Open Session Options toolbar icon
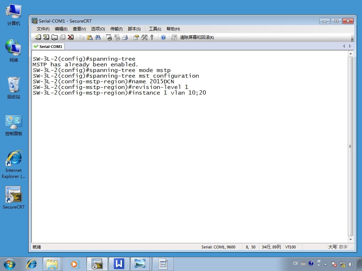This screenshot has height=271, width=362. pyautogui.click(x=136, y=37)
